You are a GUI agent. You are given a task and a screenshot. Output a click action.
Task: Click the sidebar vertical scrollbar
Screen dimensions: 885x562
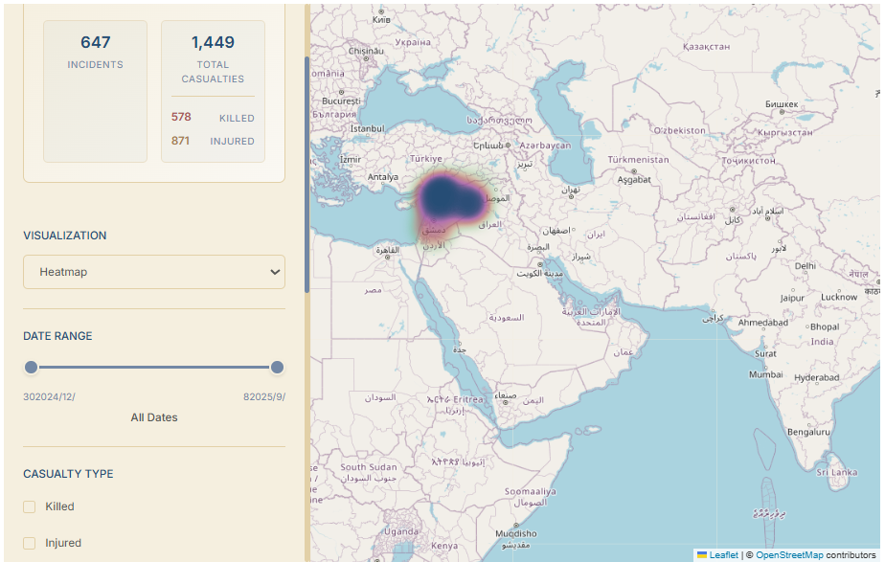tap(306, 172)
